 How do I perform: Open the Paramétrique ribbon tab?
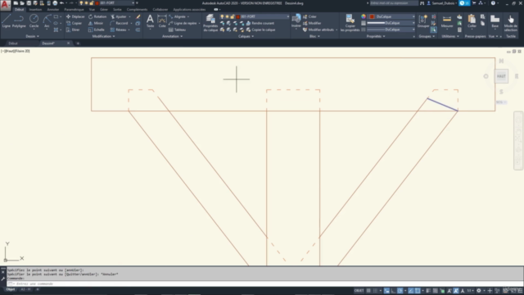pos(75,9)
